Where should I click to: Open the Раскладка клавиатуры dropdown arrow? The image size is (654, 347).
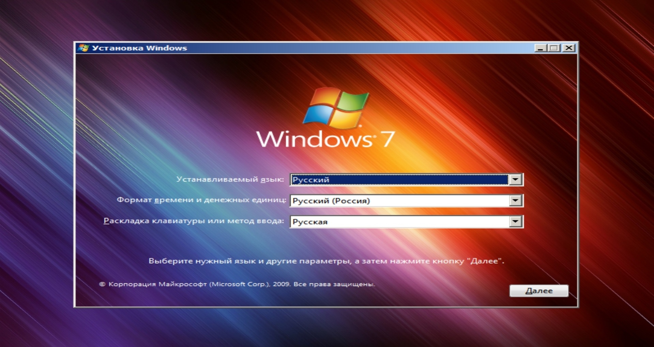coord(515,222)
